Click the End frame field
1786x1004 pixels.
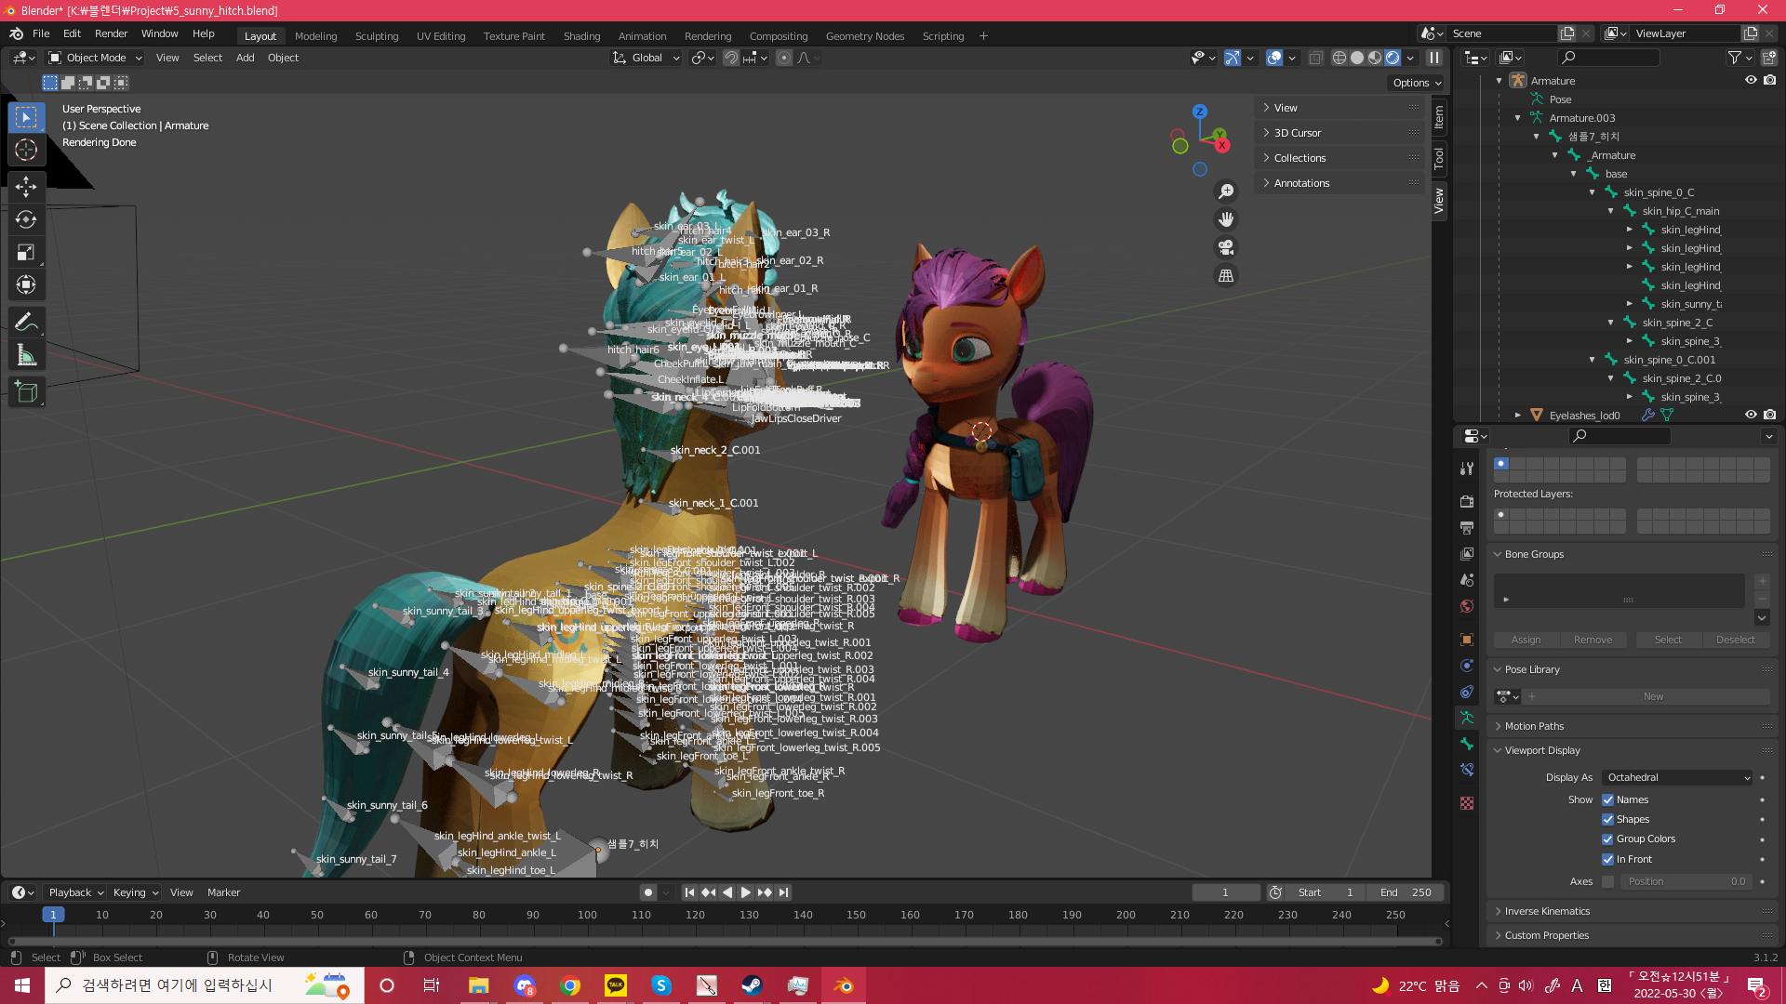tap(1406, 892)
